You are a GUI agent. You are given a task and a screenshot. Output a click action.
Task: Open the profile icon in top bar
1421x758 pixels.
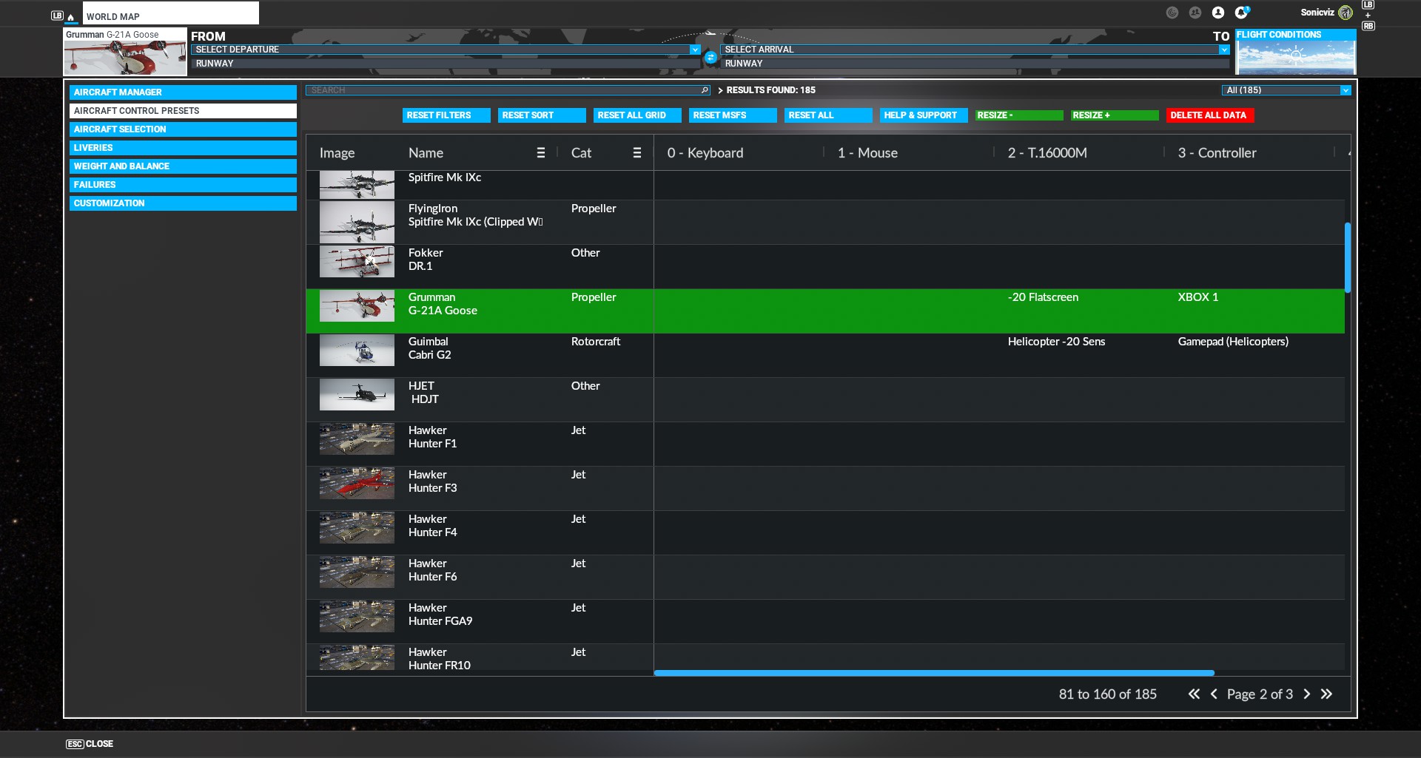point(1218,13)
